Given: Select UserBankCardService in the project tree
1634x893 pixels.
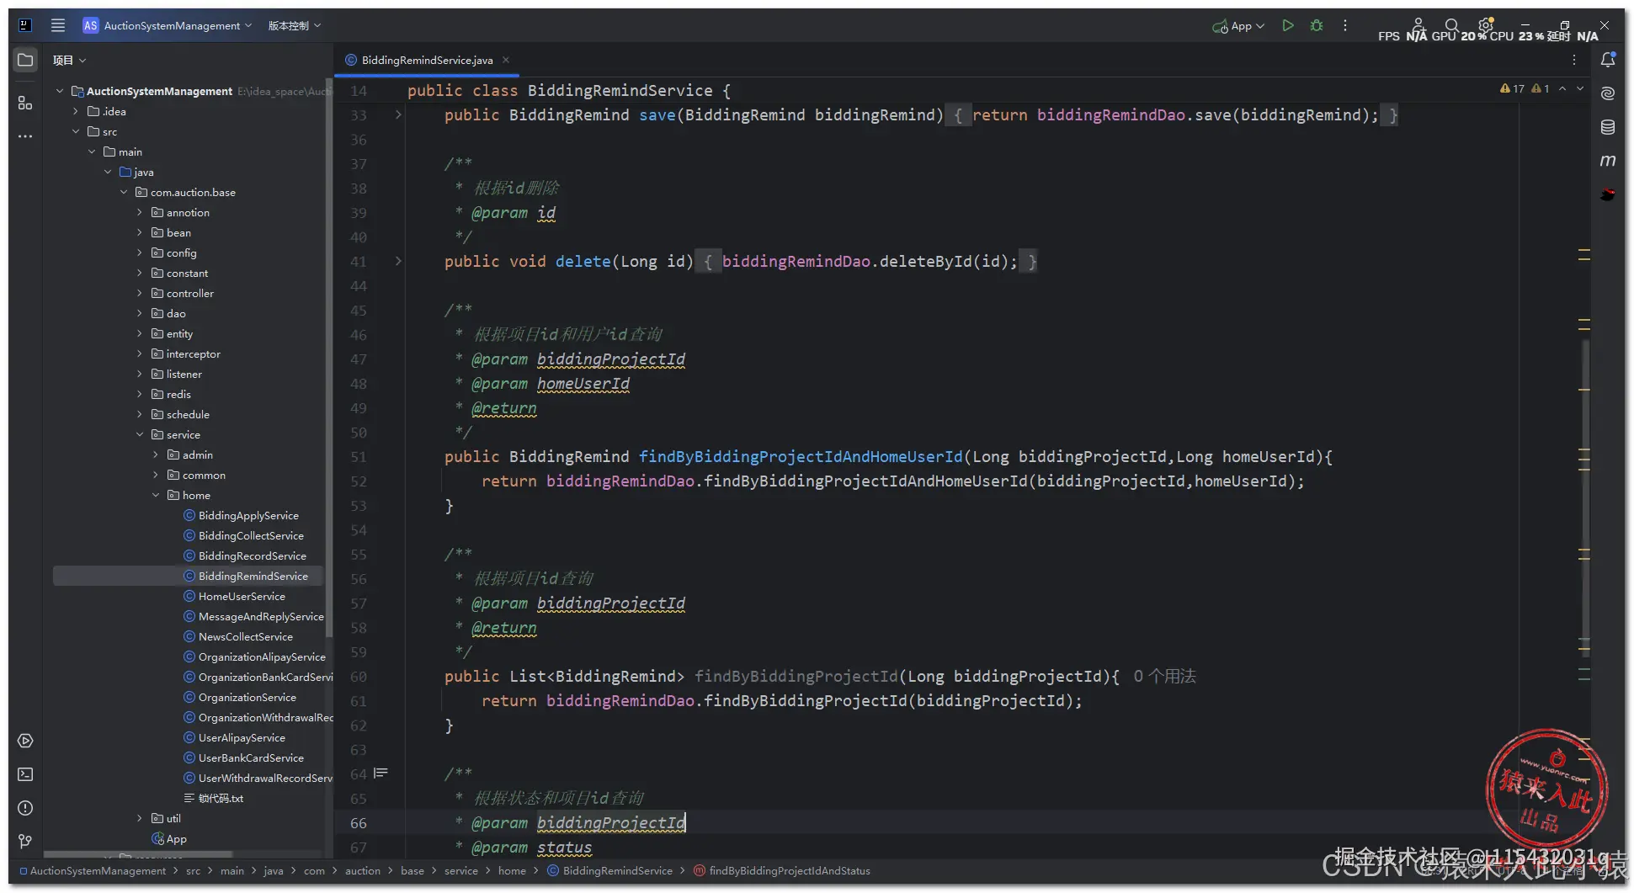Looking at the screenshot, I should pyautogui.click(x=251, y=757).
